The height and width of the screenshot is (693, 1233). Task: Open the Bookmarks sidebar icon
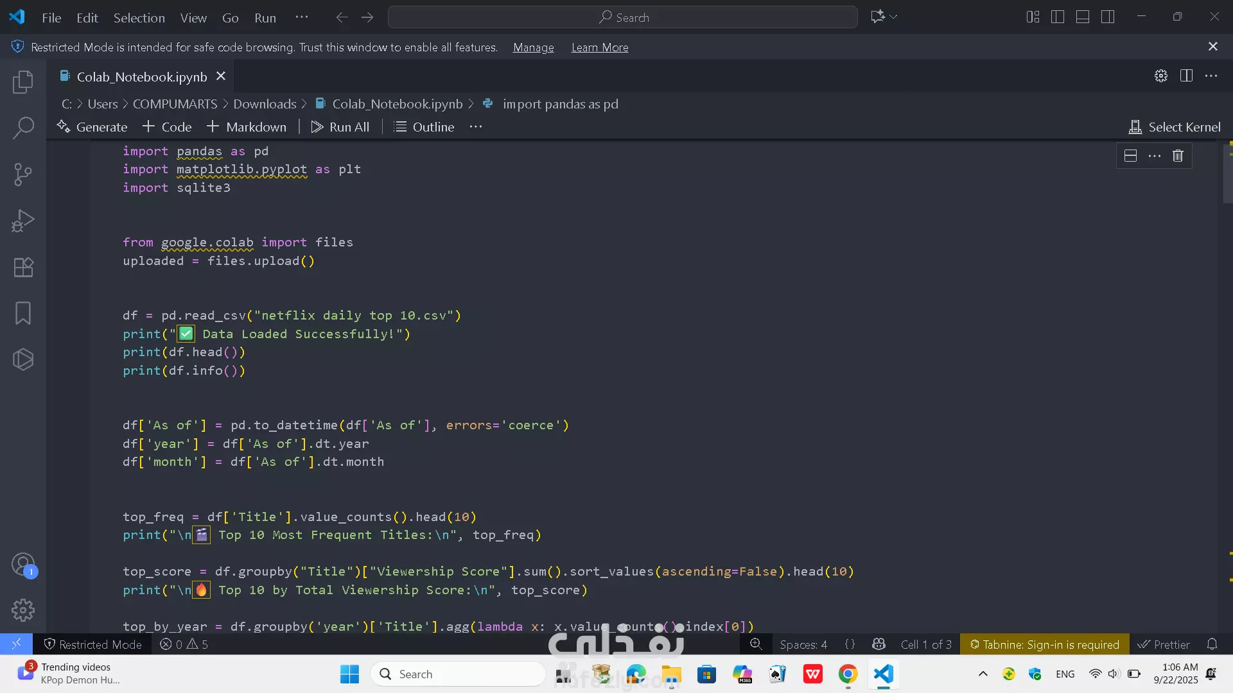click(x=23, y=313)
